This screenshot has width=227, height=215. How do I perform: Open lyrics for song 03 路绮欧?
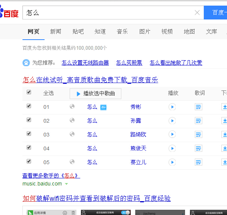pos(198,134)
